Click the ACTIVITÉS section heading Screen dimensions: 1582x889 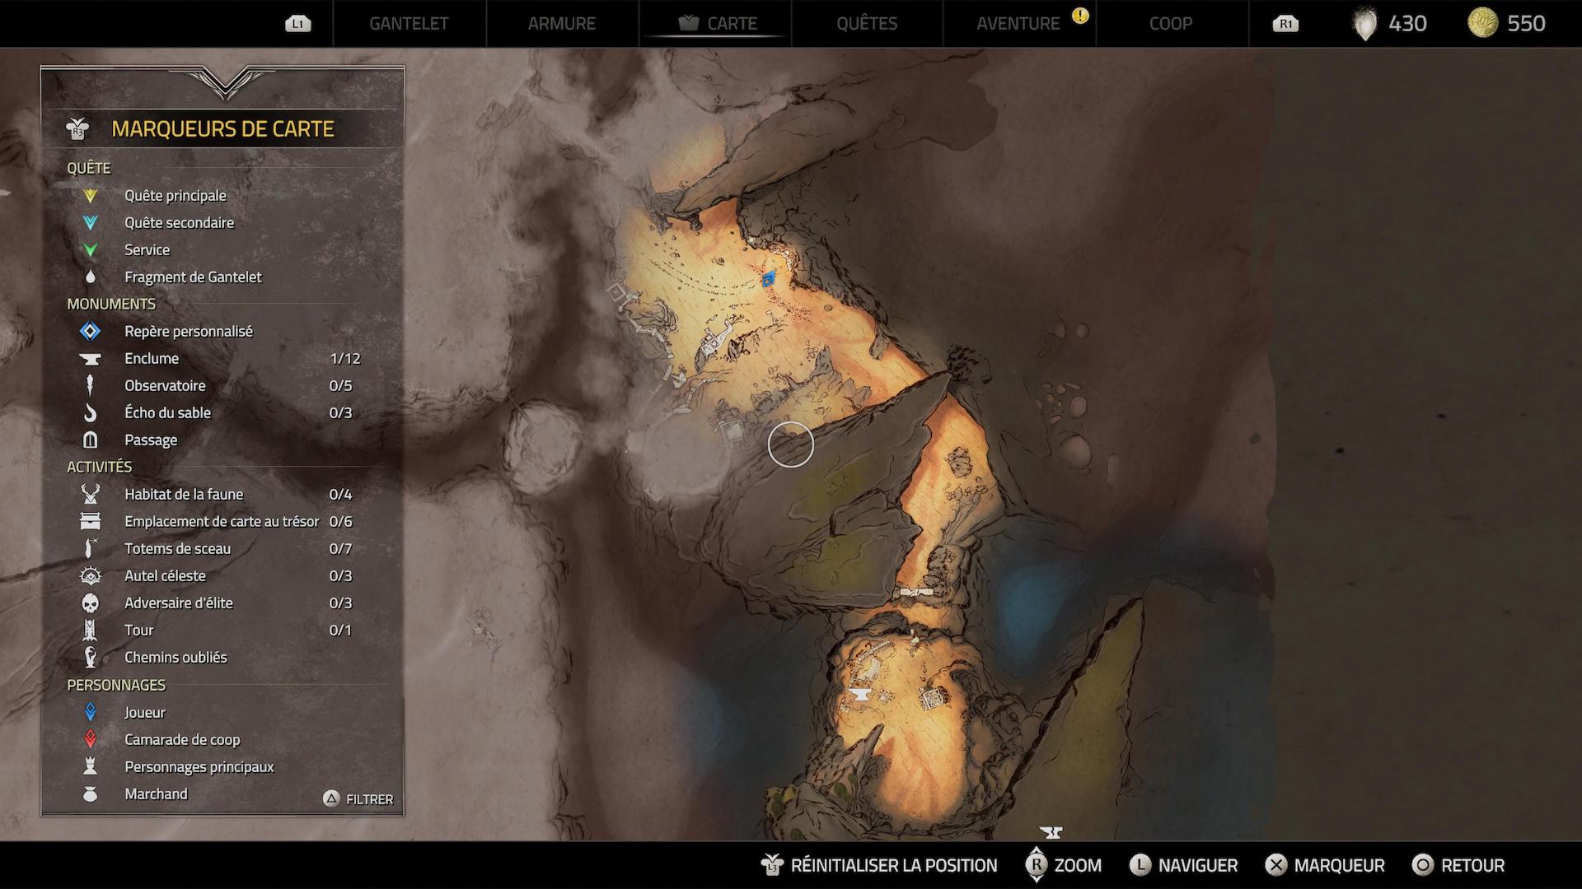click(x=100, y=467)
